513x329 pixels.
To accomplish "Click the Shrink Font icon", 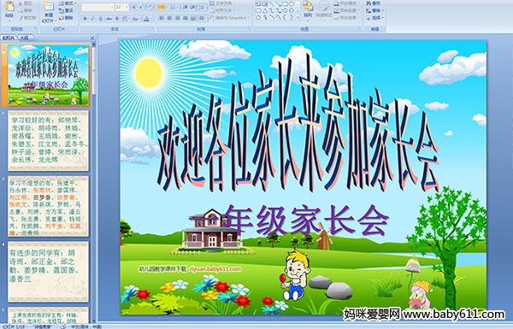I will coord(141,7).
